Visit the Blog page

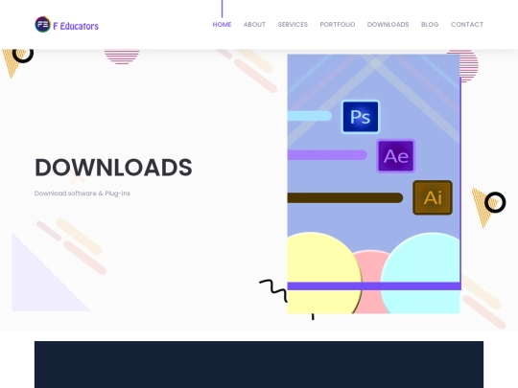[x=430, y=24]
